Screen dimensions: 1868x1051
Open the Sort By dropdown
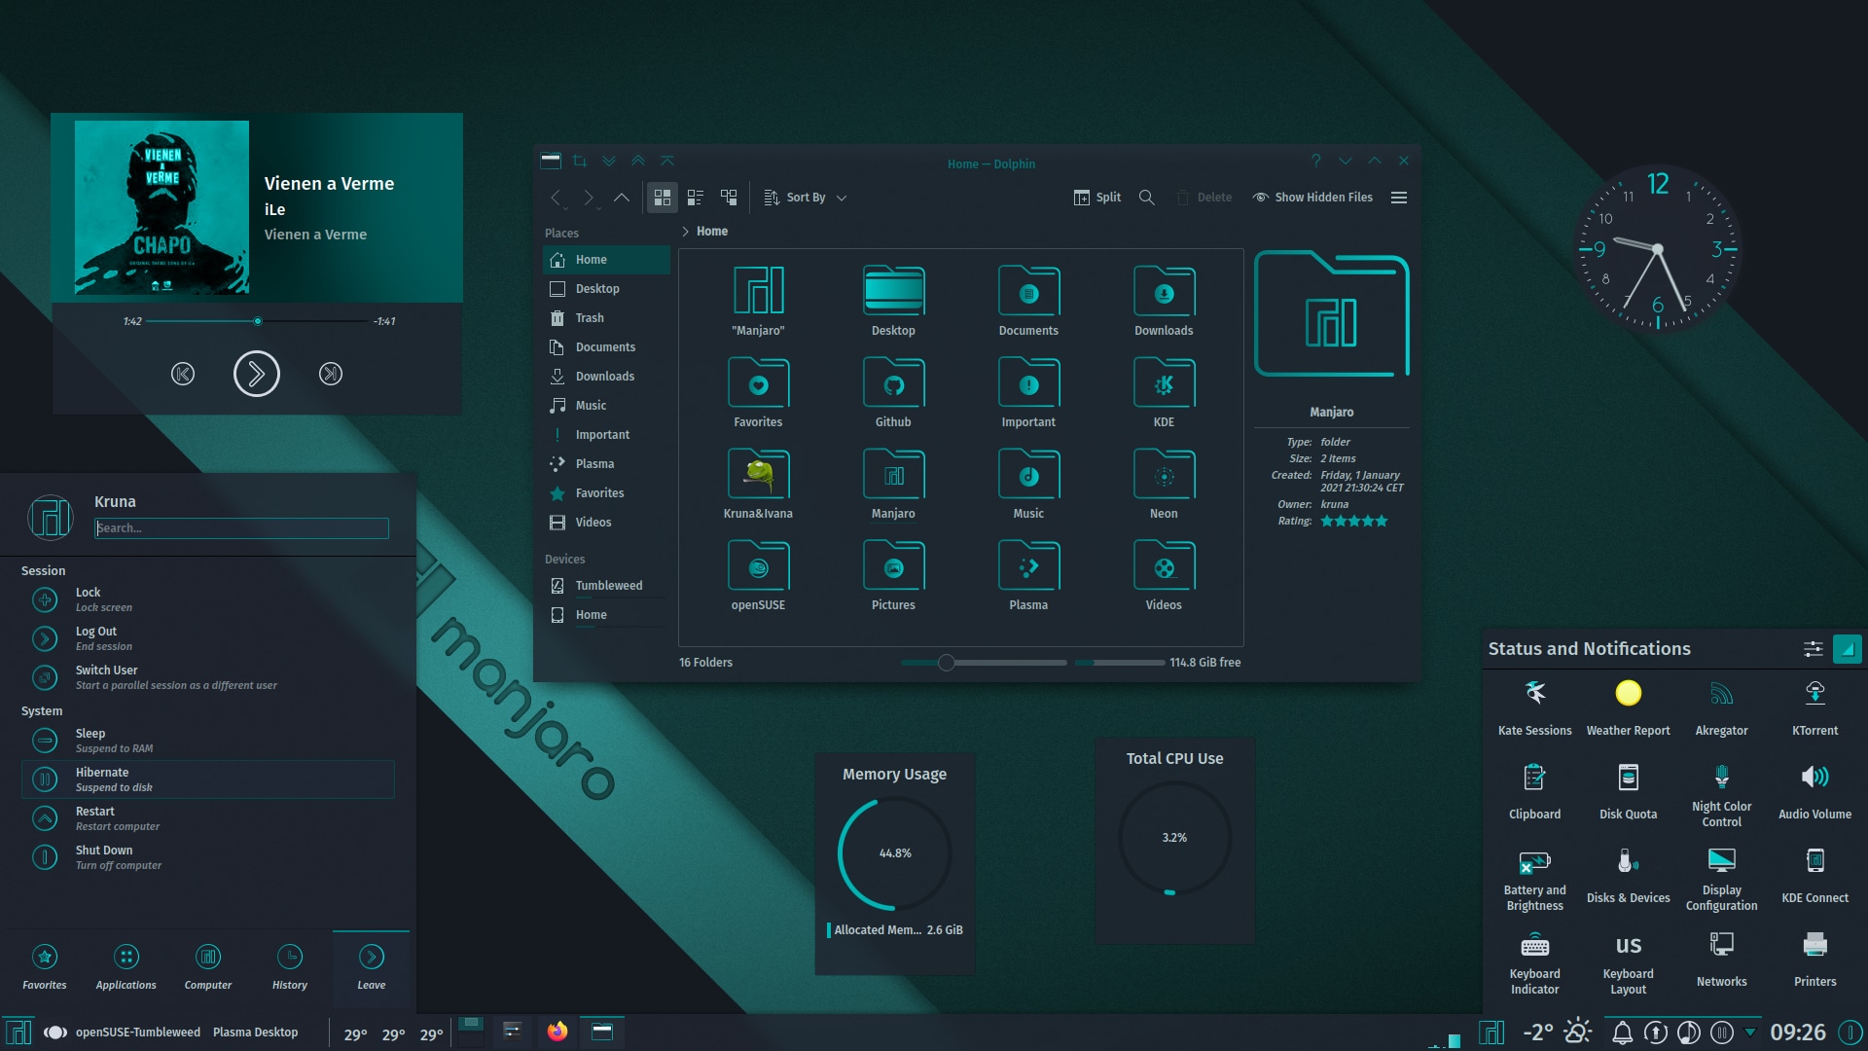point(805,198)
